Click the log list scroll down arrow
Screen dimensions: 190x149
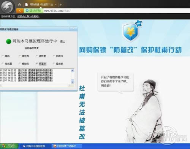coord(73,82)
